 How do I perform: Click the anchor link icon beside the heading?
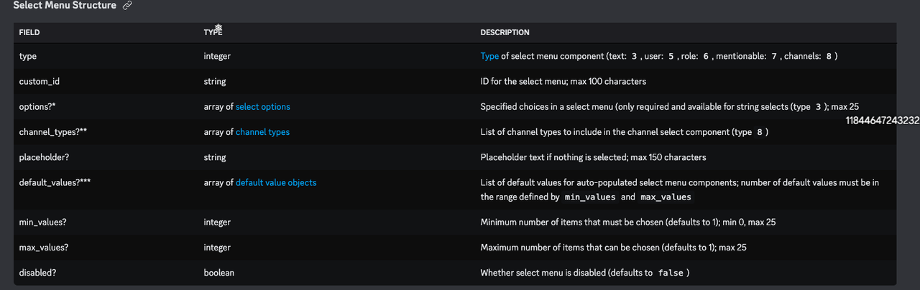(127, 6)
